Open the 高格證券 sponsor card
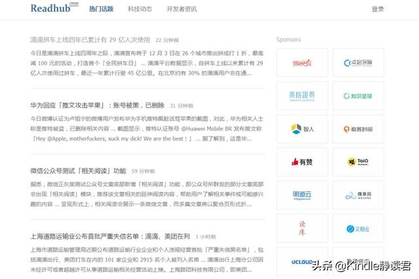 tap(302, 96)
